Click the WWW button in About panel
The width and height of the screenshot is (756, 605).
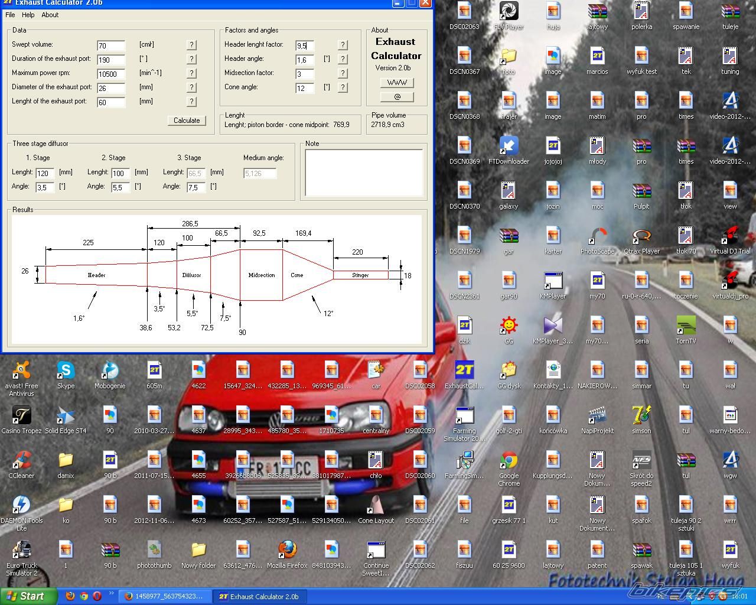[x=397, y=83]
